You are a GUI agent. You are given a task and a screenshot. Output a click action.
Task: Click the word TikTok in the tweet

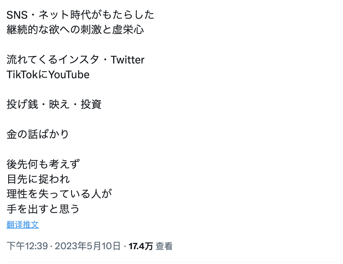coord(22,75)
